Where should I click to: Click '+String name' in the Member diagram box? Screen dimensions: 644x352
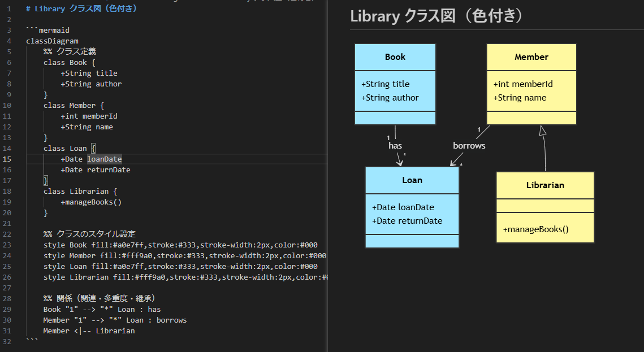(520, 98)
